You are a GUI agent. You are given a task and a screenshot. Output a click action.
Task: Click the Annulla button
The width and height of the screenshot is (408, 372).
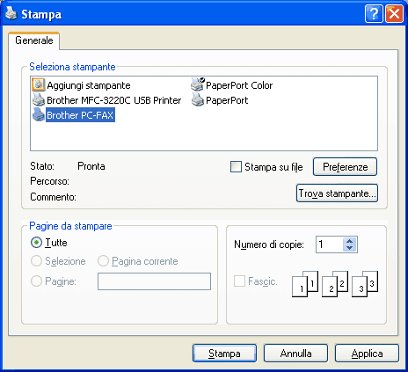(x=295, y=354)
